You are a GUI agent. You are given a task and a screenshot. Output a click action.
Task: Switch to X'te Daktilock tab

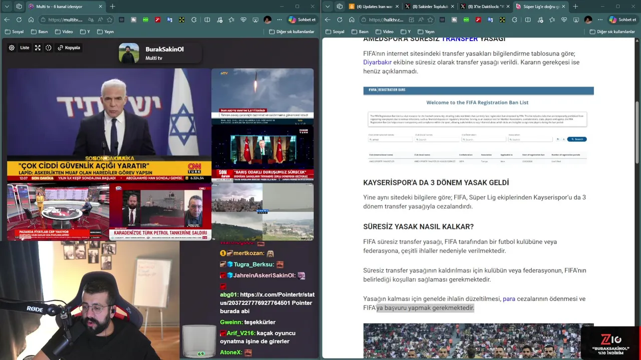pos(484,6)
